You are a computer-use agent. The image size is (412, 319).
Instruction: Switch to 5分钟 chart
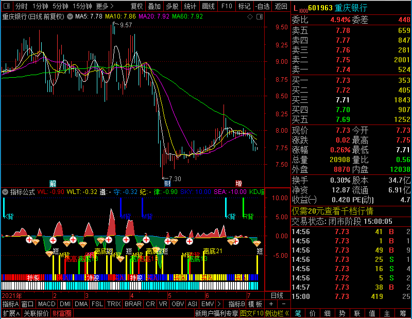tap(60, 6)
